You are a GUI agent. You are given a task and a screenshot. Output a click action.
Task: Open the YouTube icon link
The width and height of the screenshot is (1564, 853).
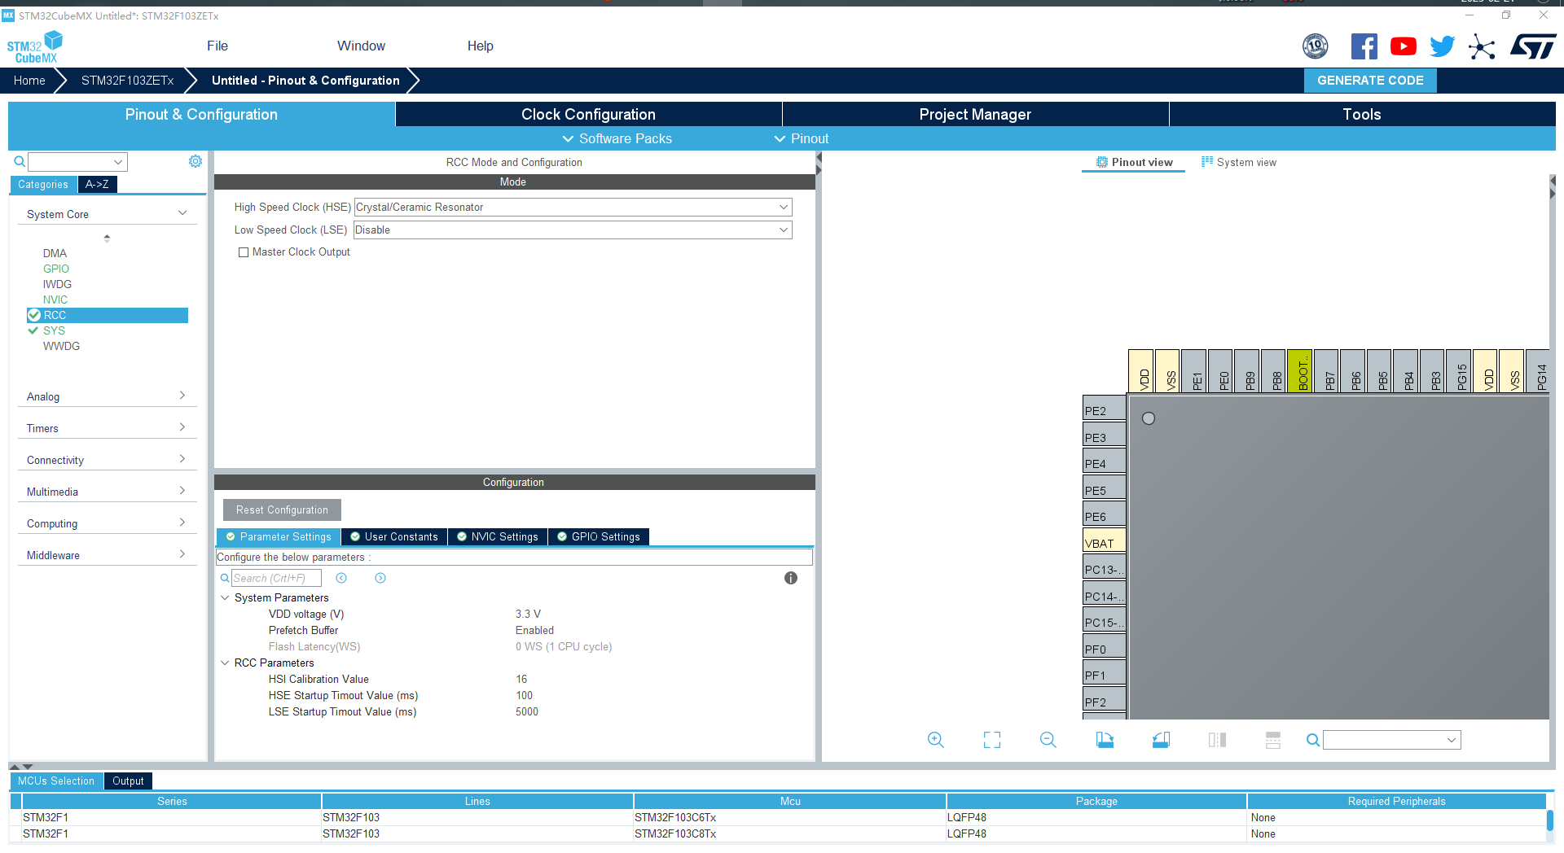[x=1403, y=46]
